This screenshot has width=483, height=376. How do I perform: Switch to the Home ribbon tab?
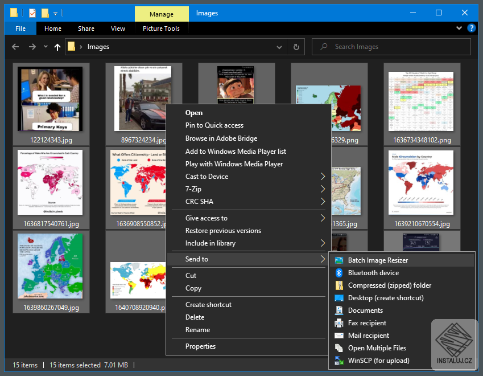(x=53, y=28)
